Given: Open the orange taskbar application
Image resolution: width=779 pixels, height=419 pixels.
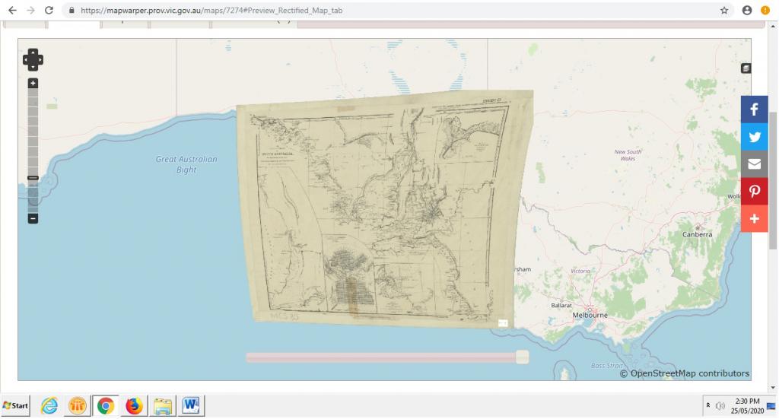Looking at the screenshot, I should coord(77,405).
